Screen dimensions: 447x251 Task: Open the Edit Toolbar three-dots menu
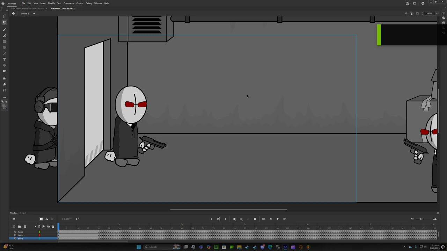(x=4, y=97)
